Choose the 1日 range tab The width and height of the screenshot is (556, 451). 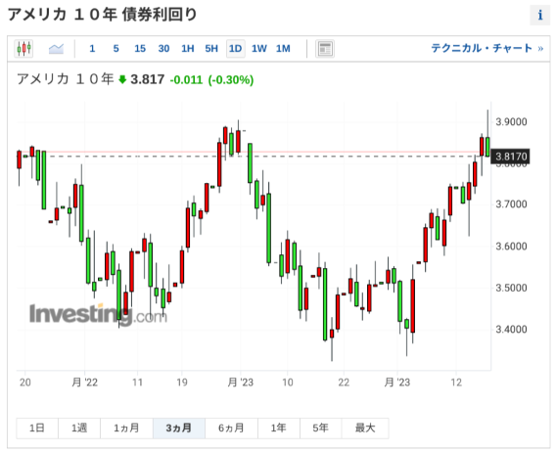coord(37,428)
